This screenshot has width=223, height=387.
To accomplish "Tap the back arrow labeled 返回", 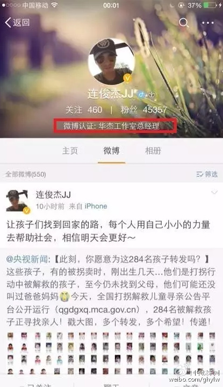I will tap(17, 23).
